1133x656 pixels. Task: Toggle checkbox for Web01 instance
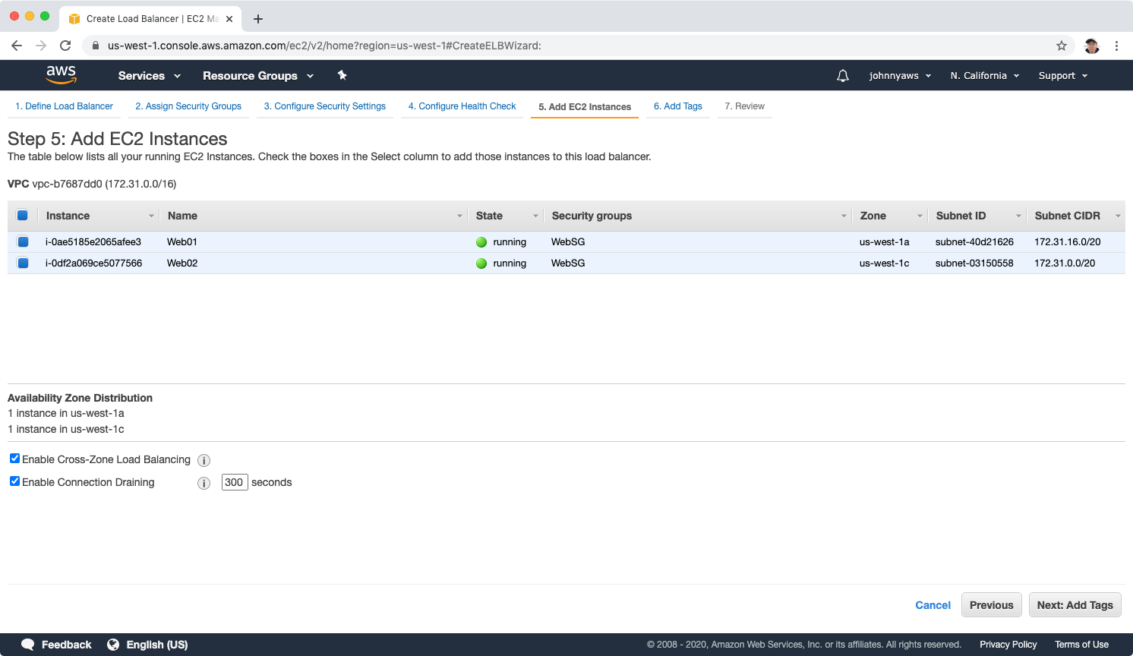pos(23,241)
